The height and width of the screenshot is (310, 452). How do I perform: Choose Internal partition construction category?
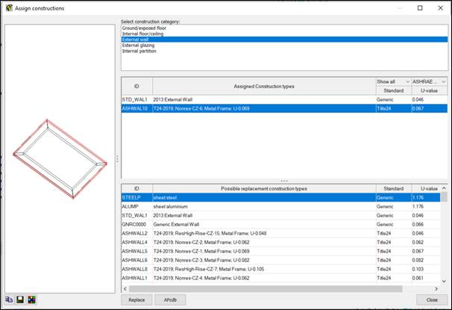point(139,52)
